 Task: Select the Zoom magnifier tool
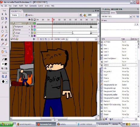coord(6,52)
